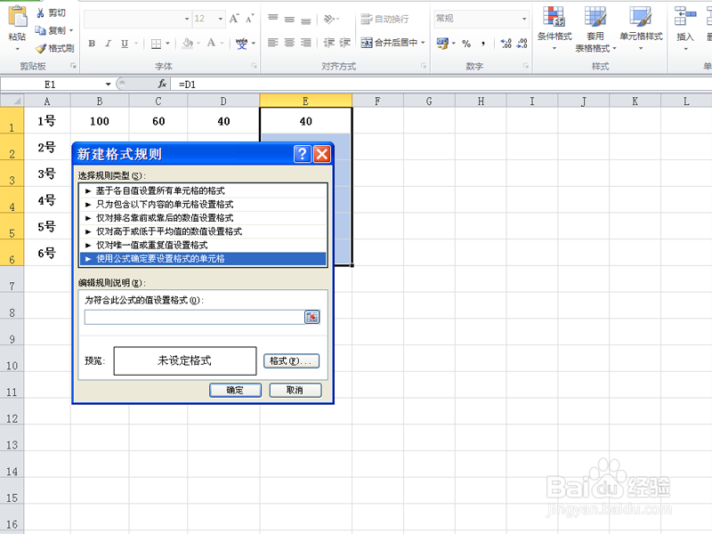Viewport: 712px width, 534px height.
Task: Open the font group dialog launcher
Action: [255, 66]
